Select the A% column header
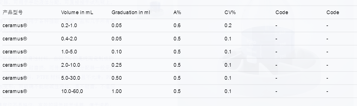The height and width of the screenshot is (106, 357). tap(177, 12)
